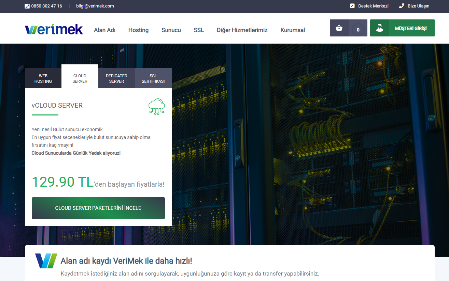Click the Destek Merkezi edit icon
Viewport: 449px width, 281px height.
[x=353, y=6]
